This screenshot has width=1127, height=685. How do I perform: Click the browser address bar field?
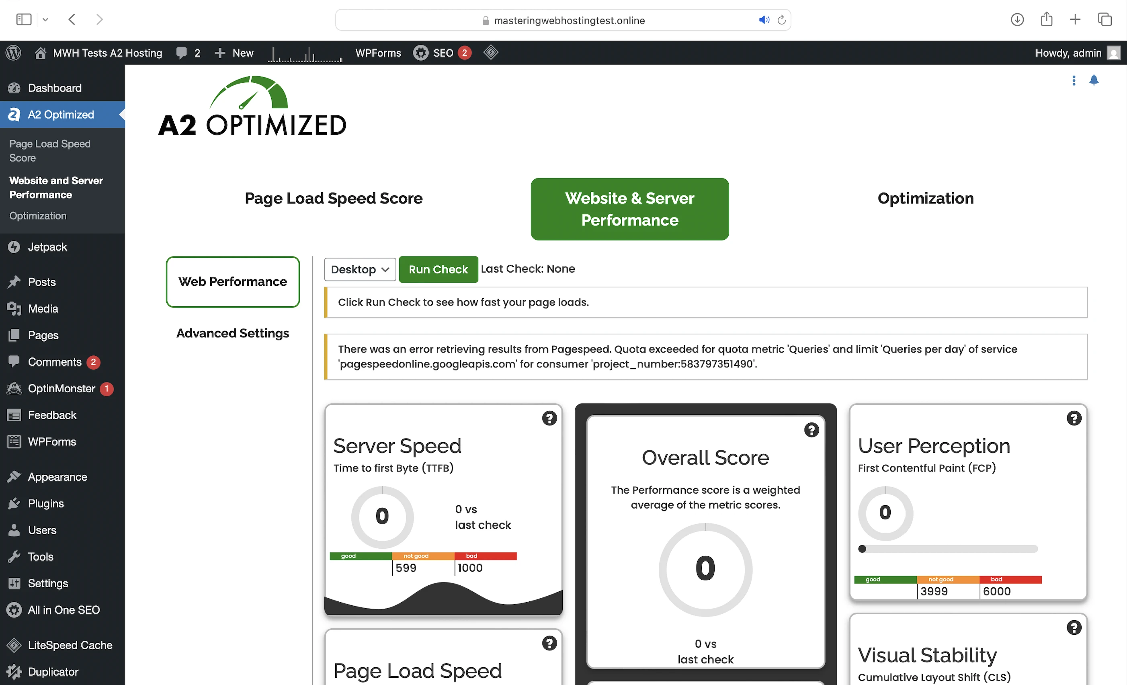pos(563,20)
